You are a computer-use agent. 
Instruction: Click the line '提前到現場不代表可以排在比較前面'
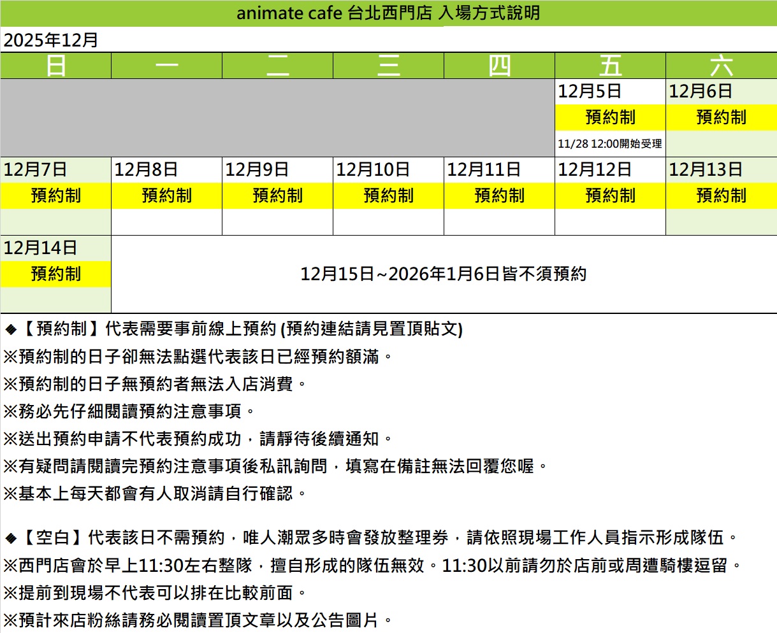click(155, 593)
